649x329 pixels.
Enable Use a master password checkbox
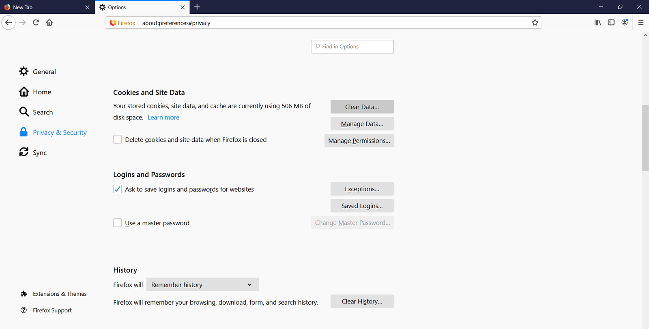point(118,223)
